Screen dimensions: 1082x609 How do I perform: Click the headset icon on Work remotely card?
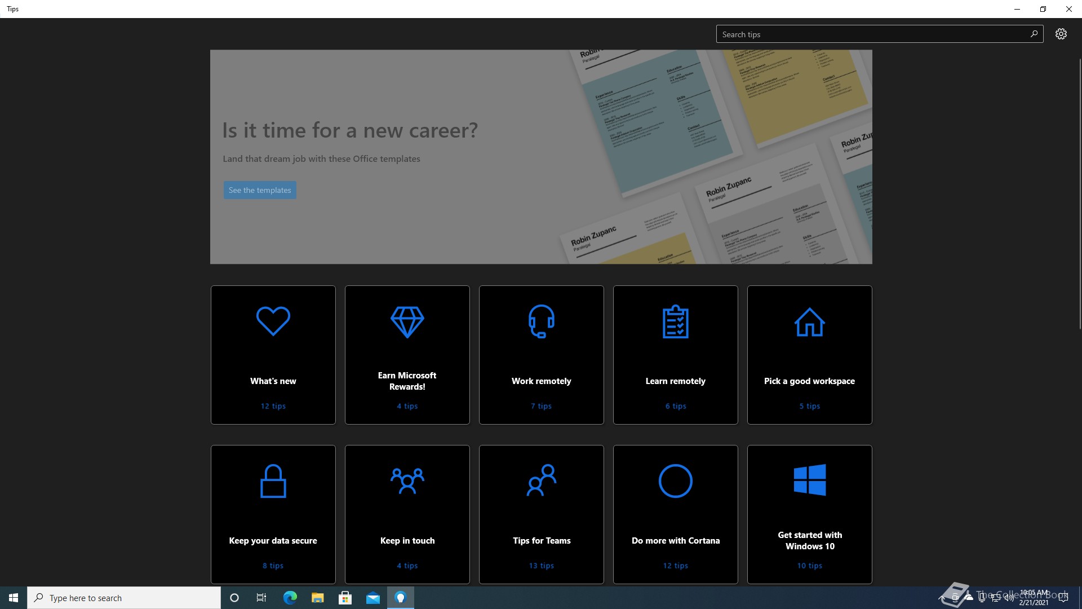tap(542, 321)
